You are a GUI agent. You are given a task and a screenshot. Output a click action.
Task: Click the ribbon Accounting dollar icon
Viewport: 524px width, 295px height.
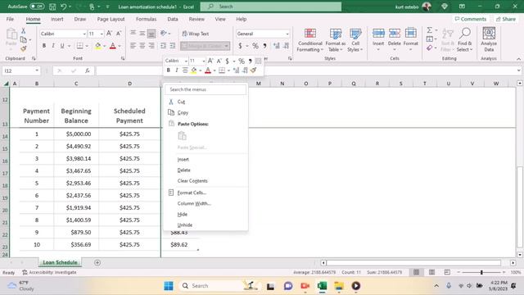[240, 46]
